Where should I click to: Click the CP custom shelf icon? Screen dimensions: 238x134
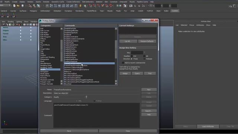coord(14,16)
